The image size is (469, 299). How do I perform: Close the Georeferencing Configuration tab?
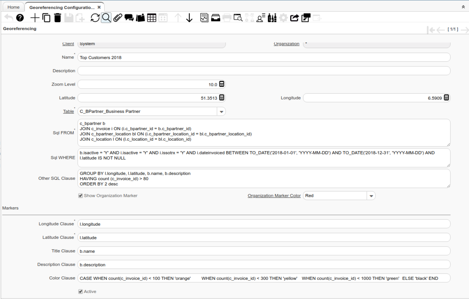99,7
